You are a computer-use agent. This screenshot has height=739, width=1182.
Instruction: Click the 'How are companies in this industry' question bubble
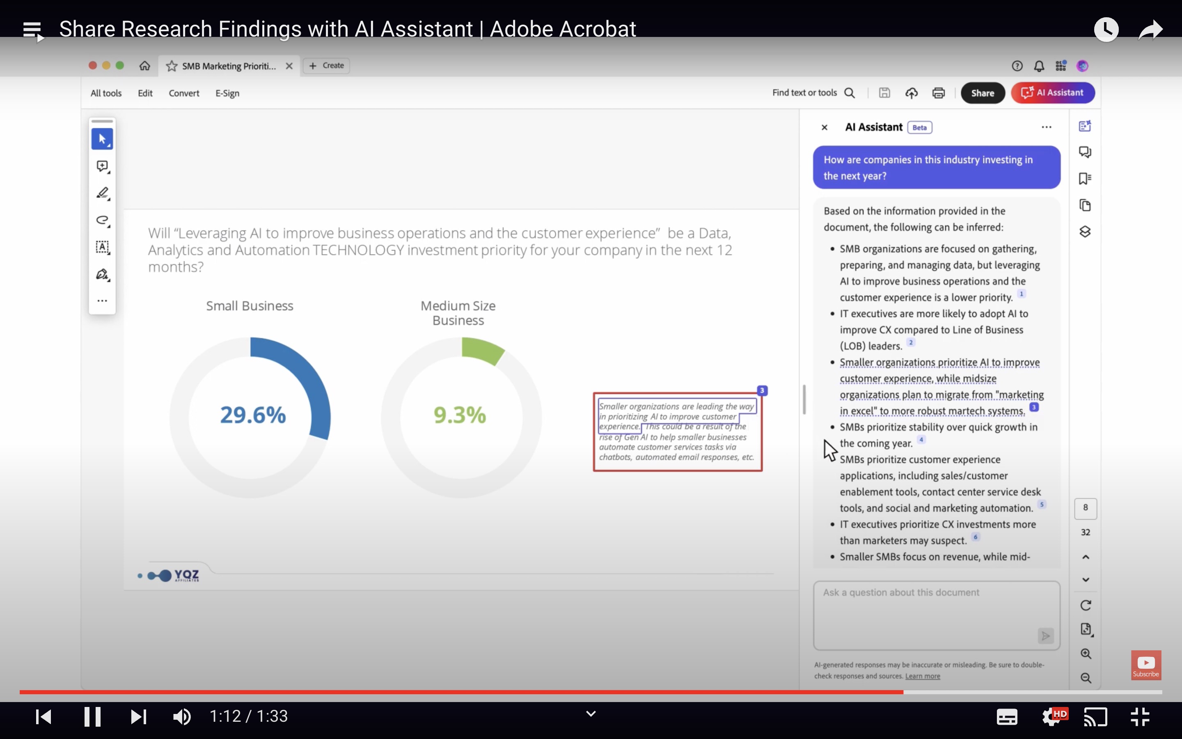click(x=936, y=168)
